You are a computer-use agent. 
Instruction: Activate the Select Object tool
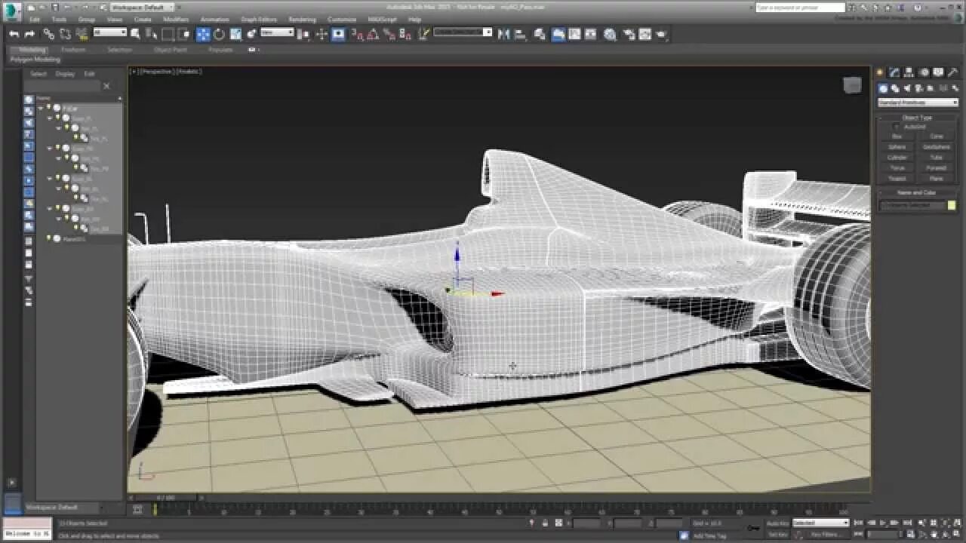pyautogui.click(x=136, y=34)
